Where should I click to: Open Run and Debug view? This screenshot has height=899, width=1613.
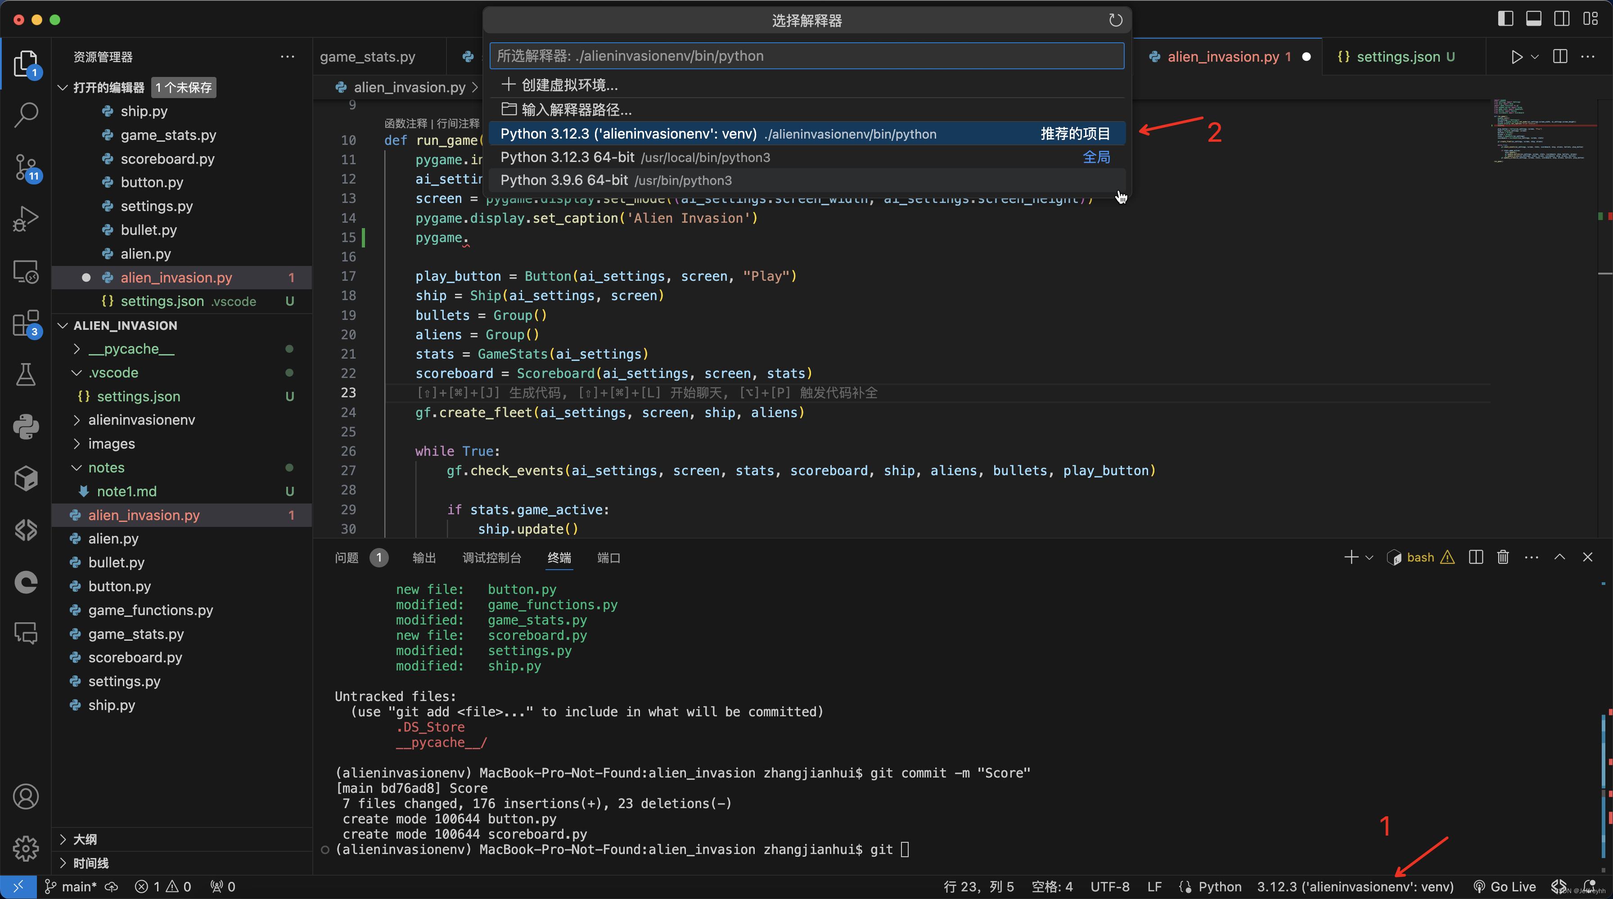pos(26,219)
